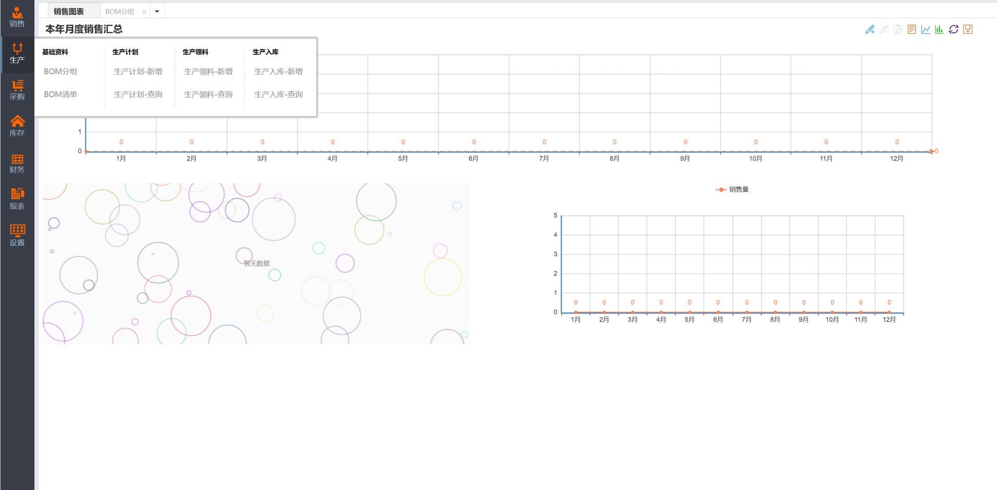Switch to the BOM分组 tab
Image resolution: width=997 pixels, height=490 pixels.
tap(119, 11)
